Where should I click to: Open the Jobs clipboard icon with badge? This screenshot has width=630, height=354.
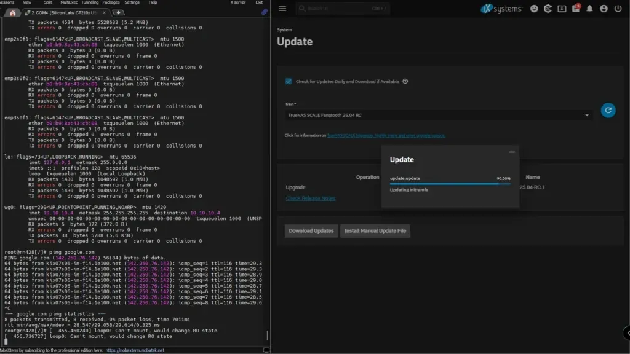pos(576,9)
